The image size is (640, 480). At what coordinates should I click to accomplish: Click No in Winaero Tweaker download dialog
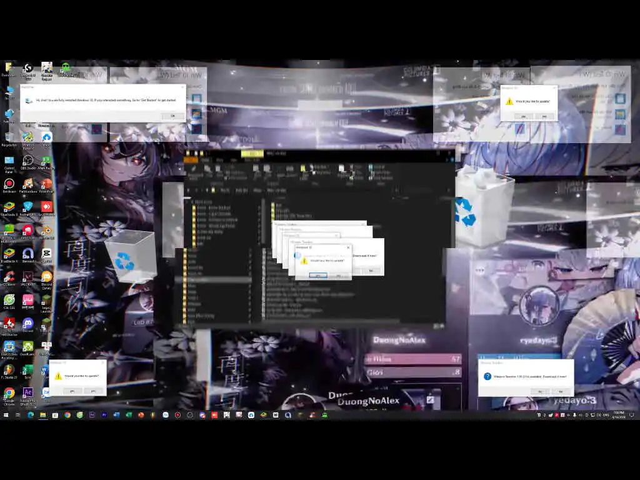tap(561, 391)
